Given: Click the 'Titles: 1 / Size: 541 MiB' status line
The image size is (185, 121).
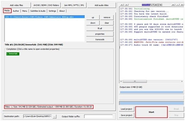Looking at the screenshot, I should pos(48,107).
